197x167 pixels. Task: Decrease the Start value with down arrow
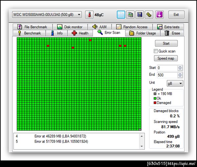pos(180,69)
